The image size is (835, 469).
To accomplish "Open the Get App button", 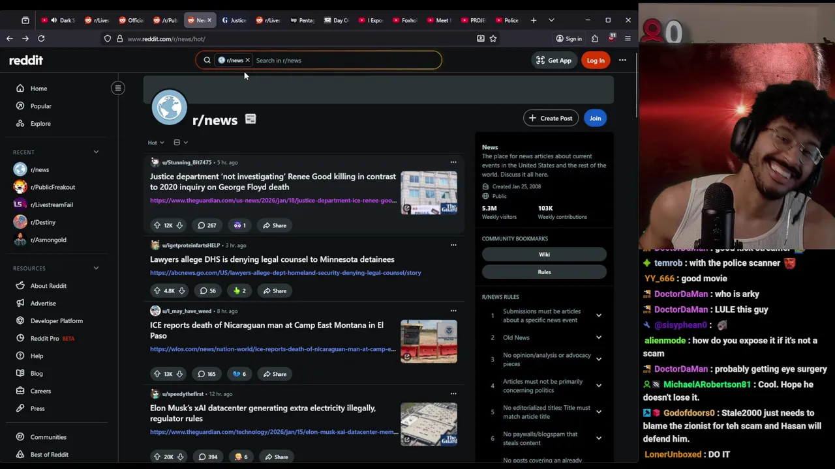I will (x=553, y=61).
